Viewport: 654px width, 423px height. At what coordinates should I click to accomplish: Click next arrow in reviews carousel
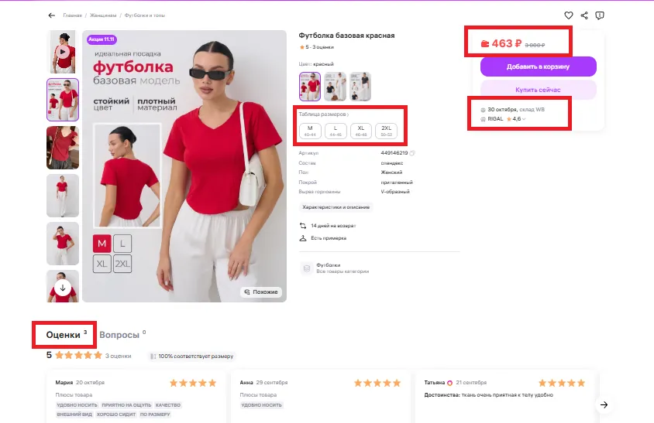[x=604, y=404]
